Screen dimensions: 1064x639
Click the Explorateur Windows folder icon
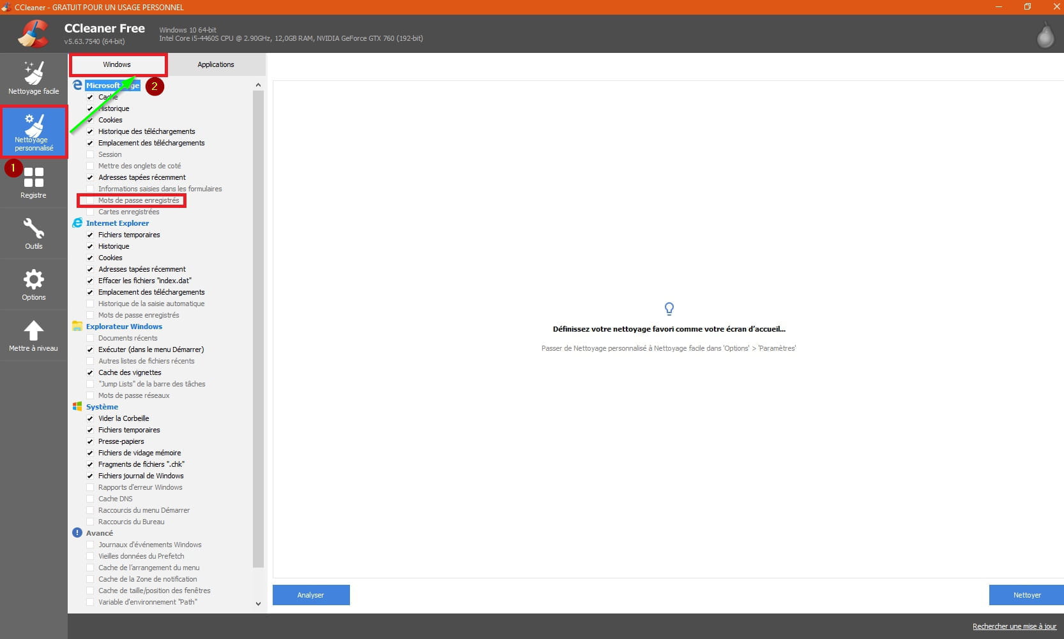pyautogui.click(x=77, y=326)
